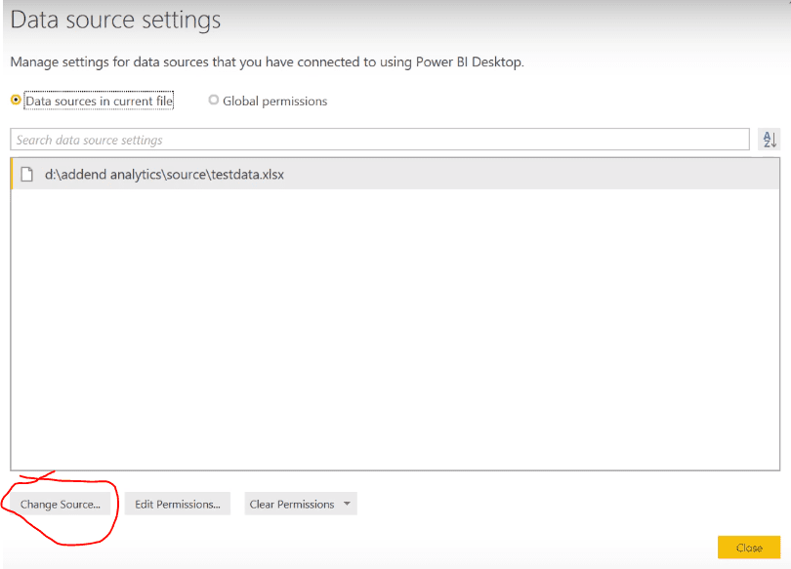791x569 pixels.
Task: Click right end of the highlighted testdata.xlsx row
Action: click(757, 175)
